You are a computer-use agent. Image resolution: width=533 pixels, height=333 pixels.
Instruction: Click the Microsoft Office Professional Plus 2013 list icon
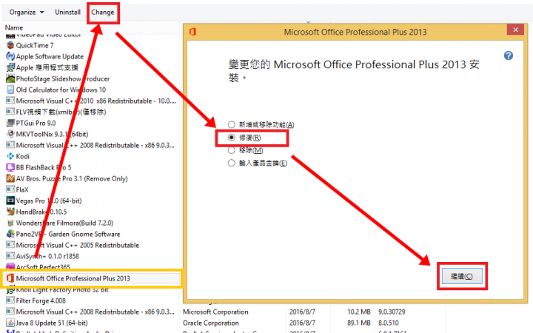10,278
